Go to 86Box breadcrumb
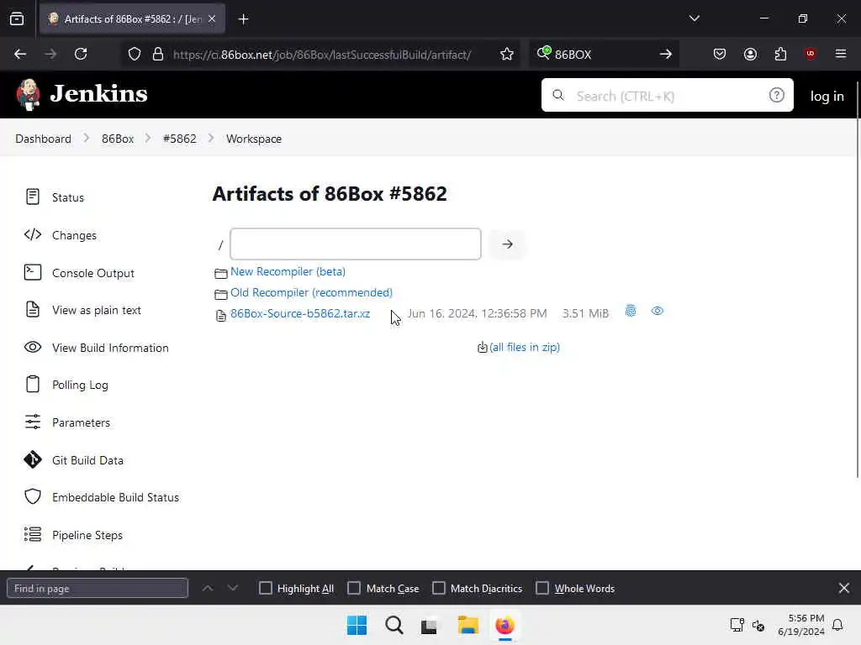This screenshot has height=645, width=861. click(118, 139)
